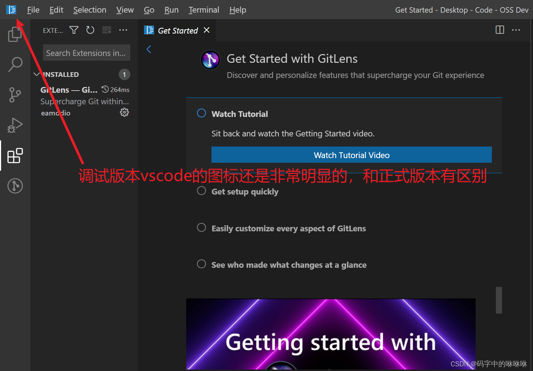Expand Easily customize every aspect of GitLens
Screen dimensions: 533x371
[289, 228]
